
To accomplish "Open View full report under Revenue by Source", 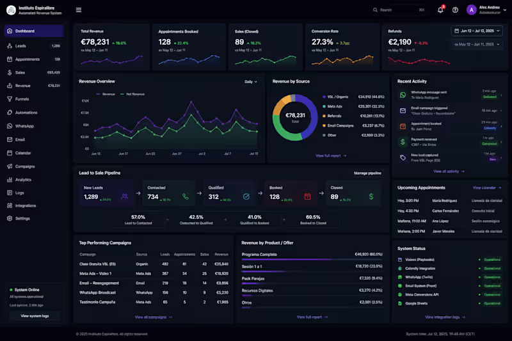I will click(x=331, y=156).
